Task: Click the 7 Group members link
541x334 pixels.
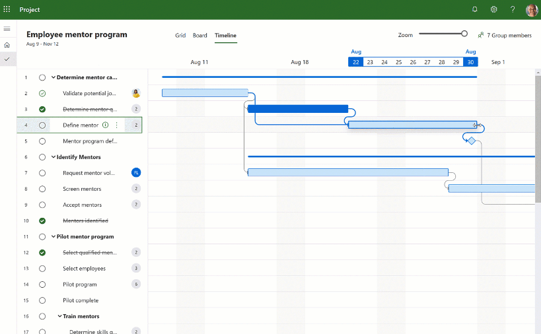Action: click(509, 35)
